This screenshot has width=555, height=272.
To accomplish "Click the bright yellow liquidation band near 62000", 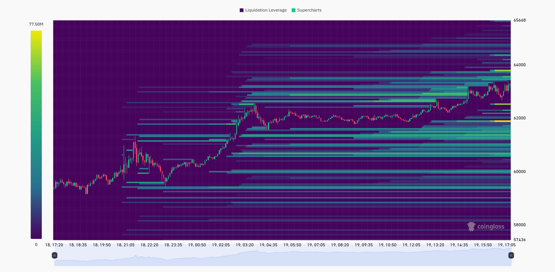I will pyautogui.click(x=502, y=121).
